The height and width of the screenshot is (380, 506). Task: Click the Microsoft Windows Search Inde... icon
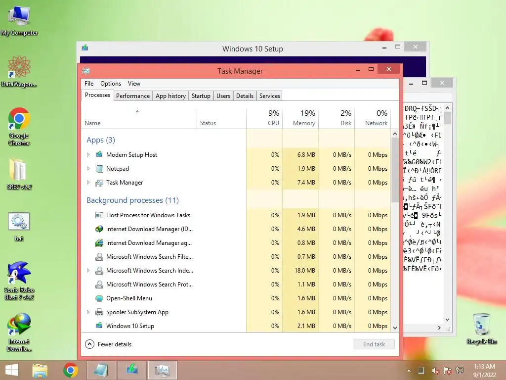99,271
